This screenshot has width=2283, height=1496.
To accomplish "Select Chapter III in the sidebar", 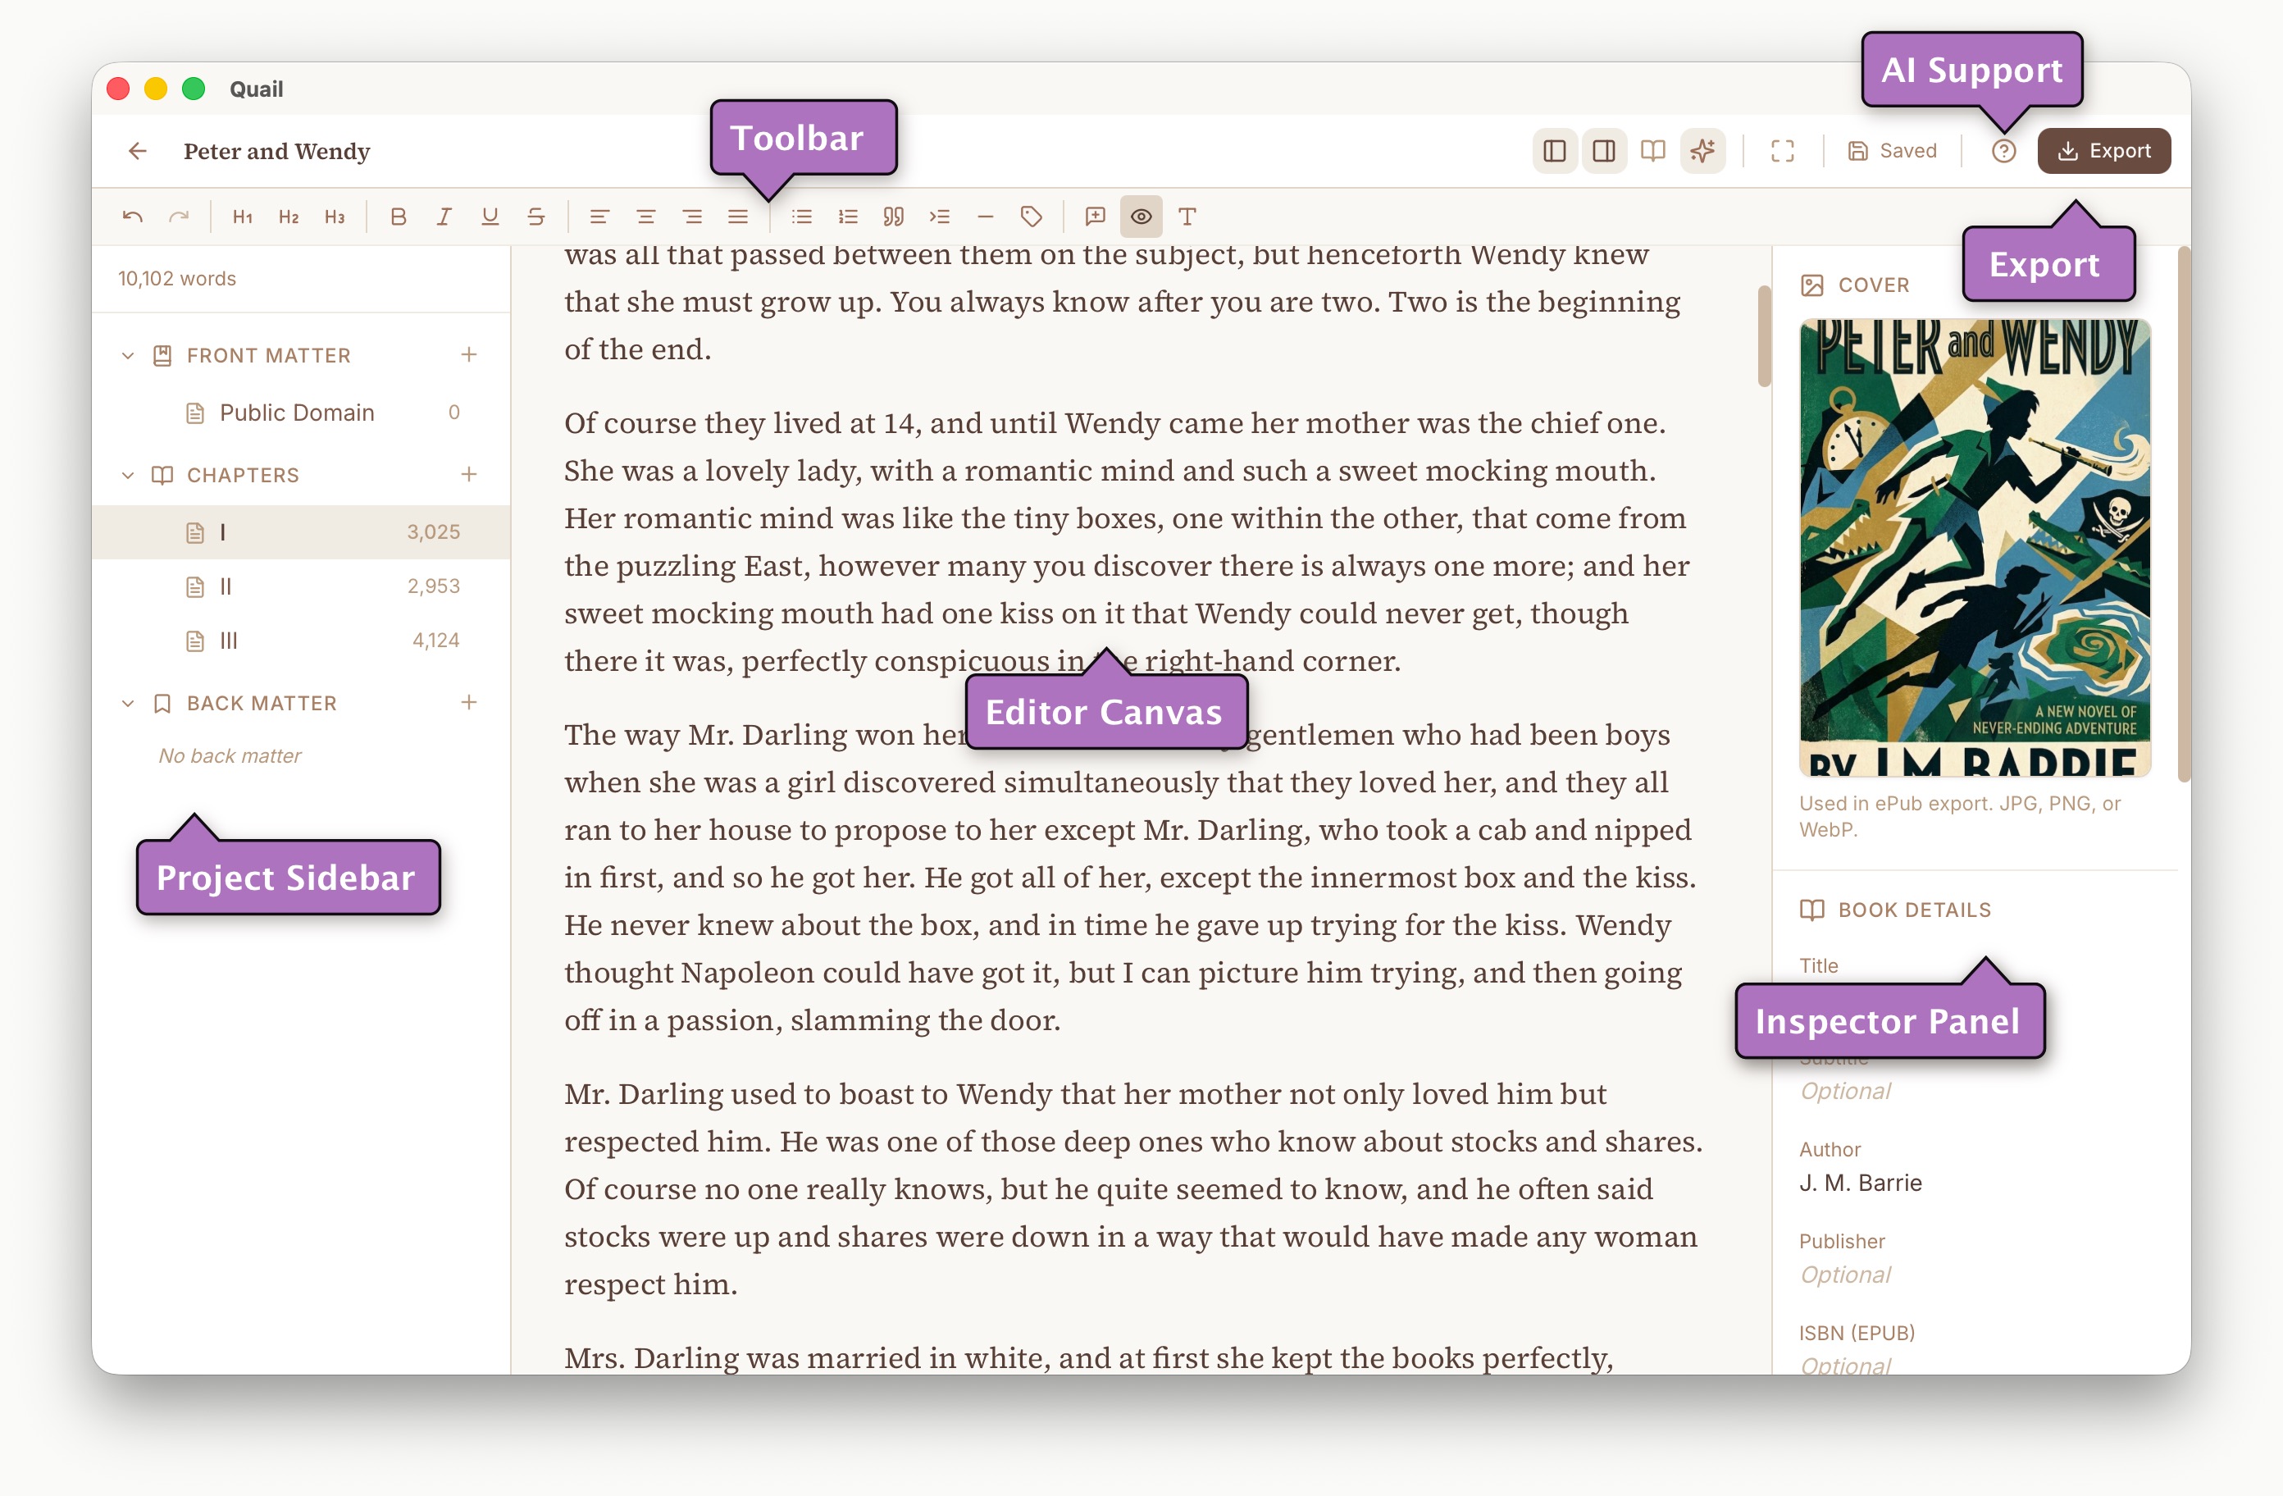I will tap(301, 640).
